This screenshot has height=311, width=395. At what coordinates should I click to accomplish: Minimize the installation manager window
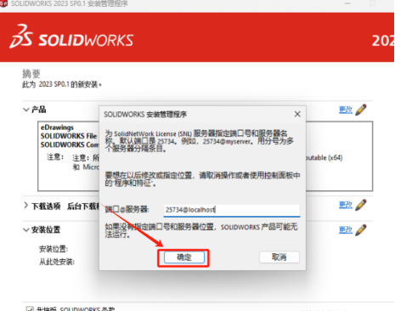pos(347,3)
